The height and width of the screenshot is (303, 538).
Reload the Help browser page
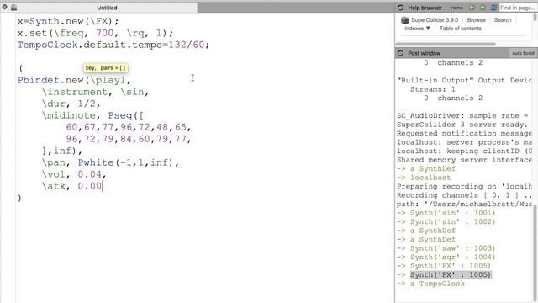[x=493, y=8]
